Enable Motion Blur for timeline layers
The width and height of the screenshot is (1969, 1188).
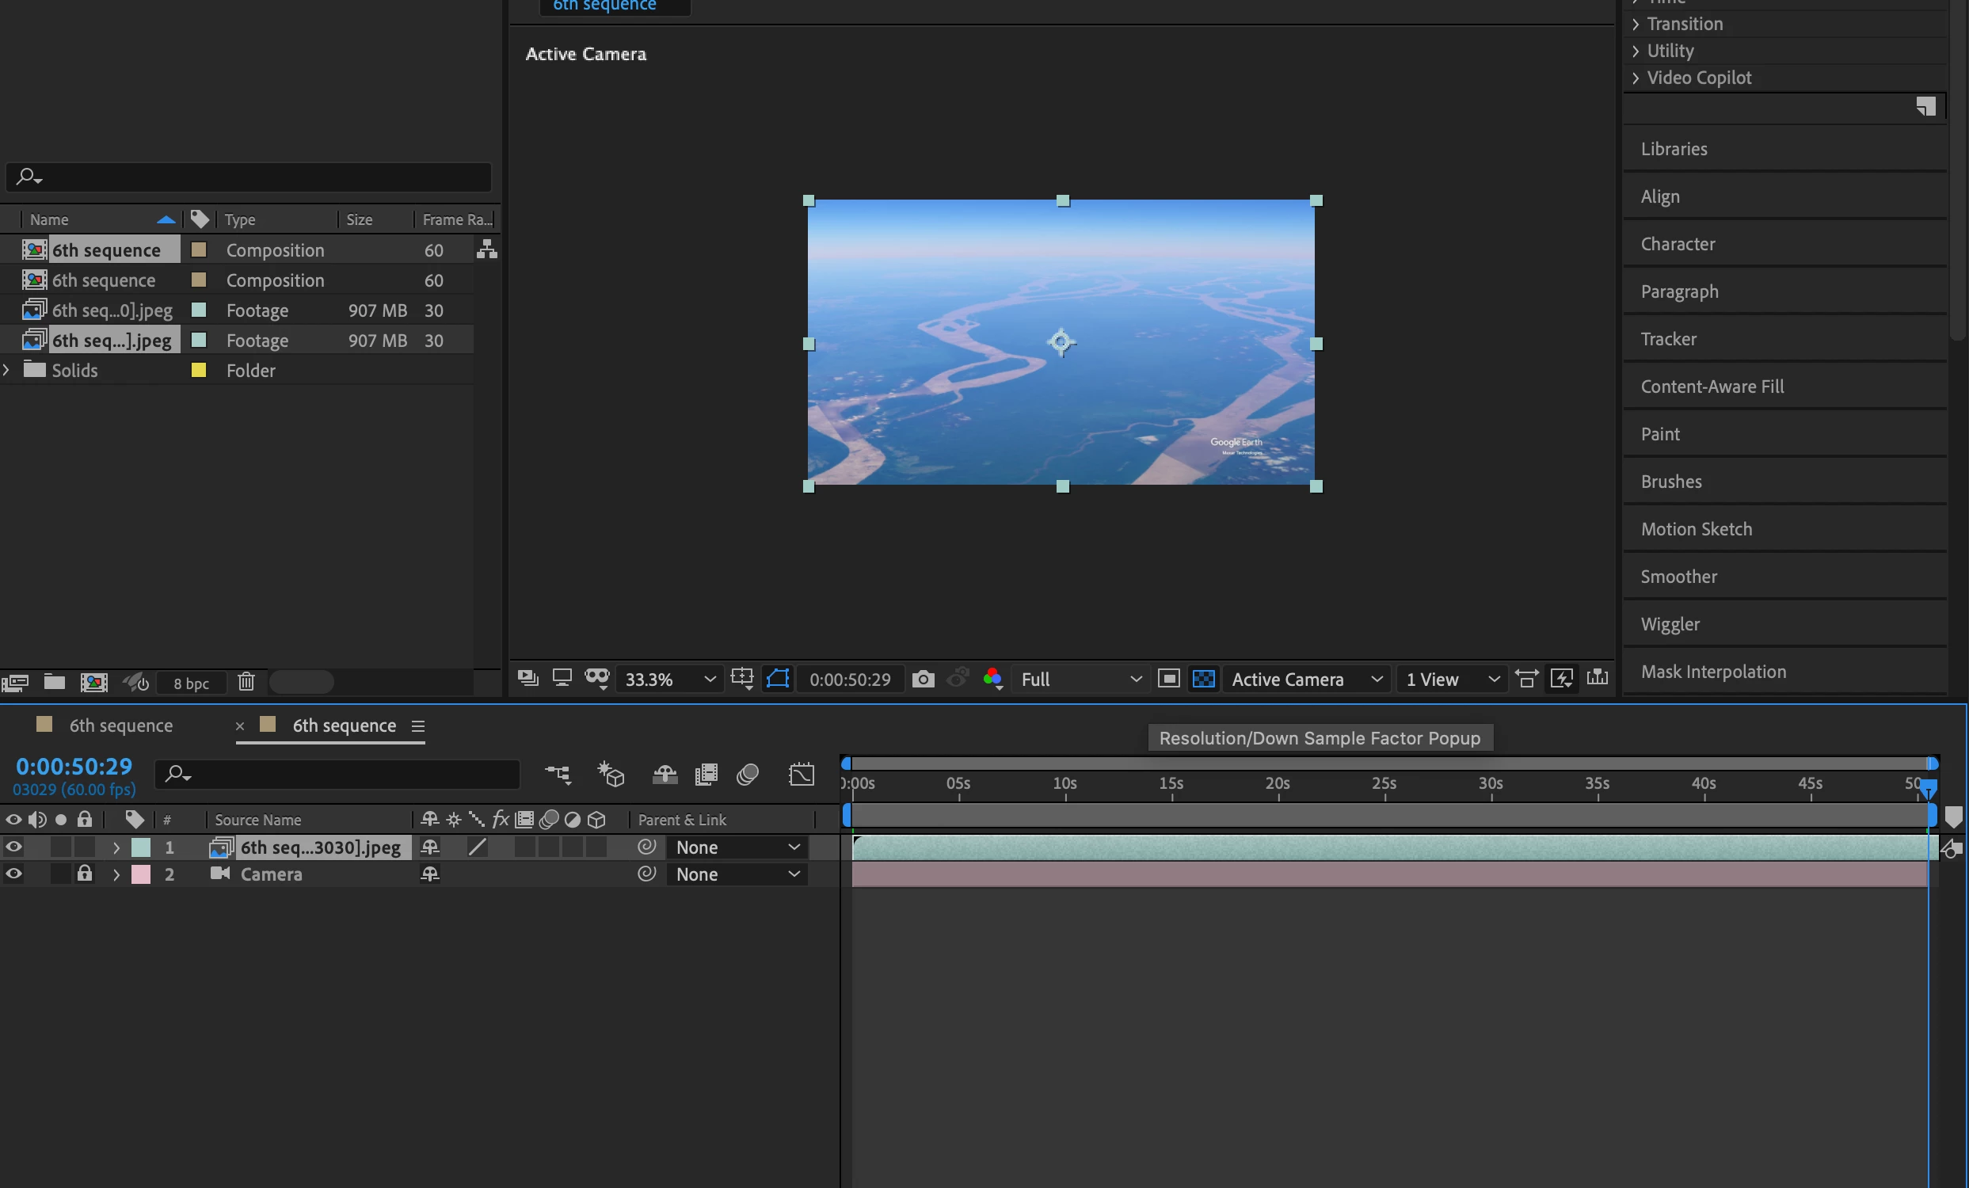pos(747,774)
